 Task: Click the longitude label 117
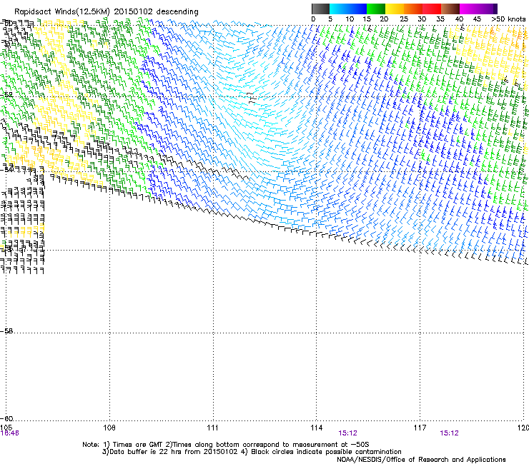pyautogui.click(x=420, y=428)
